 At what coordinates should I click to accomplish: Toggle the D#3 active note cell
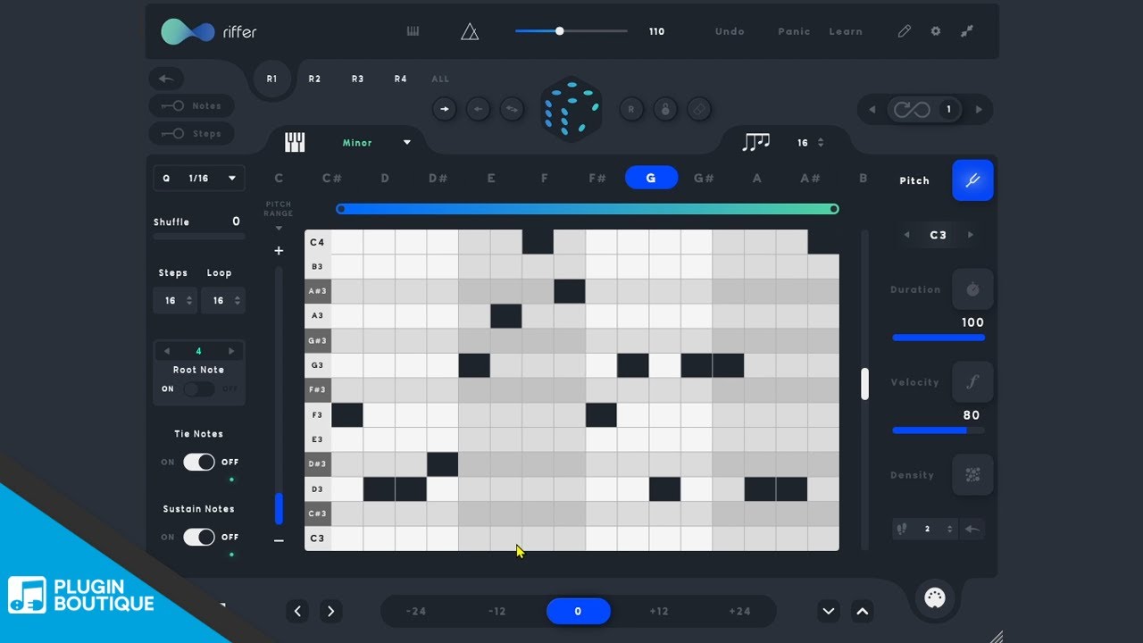pos(443,464)
